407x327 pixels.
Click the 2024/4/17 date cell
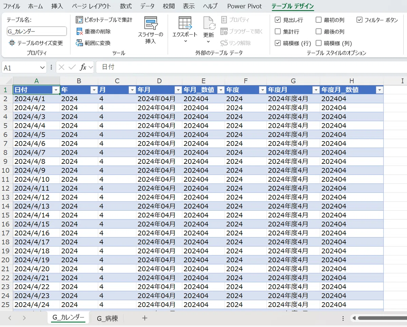click(x=37, y=242)
